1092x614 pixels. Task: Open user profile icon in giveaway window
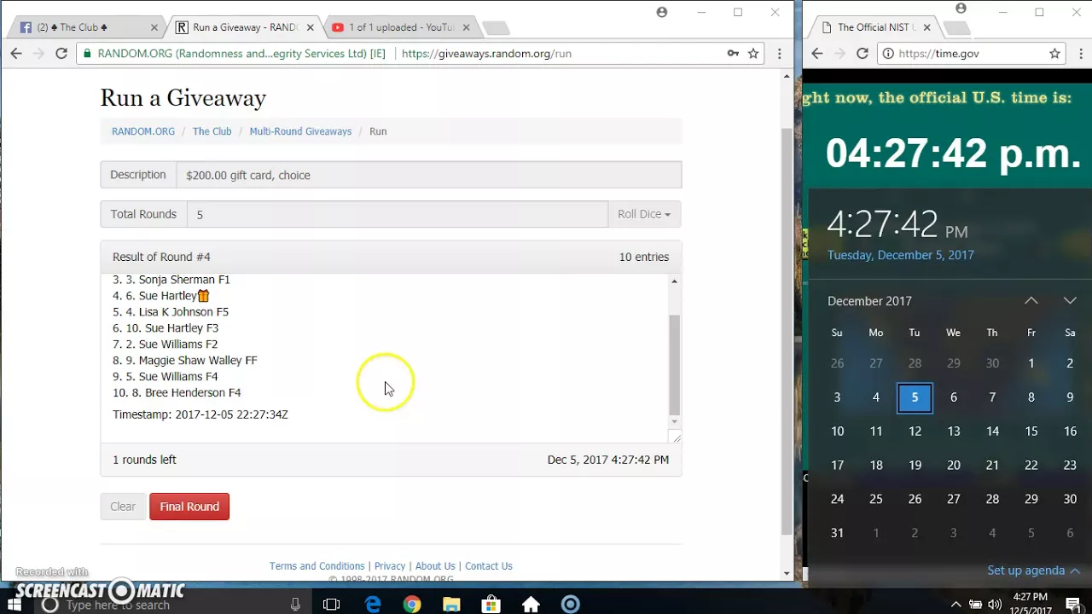click(x=662, y=12)
